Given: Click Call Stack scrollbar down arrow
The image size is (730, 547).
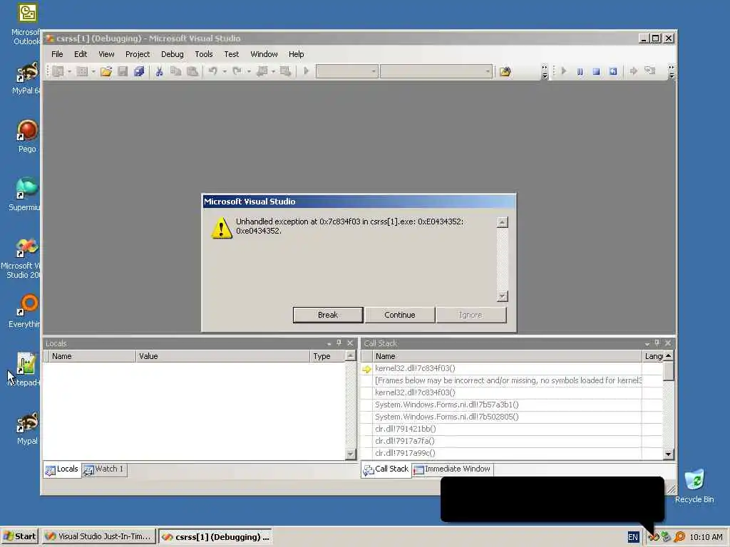Looking at the screenshot, I should 669,454.
